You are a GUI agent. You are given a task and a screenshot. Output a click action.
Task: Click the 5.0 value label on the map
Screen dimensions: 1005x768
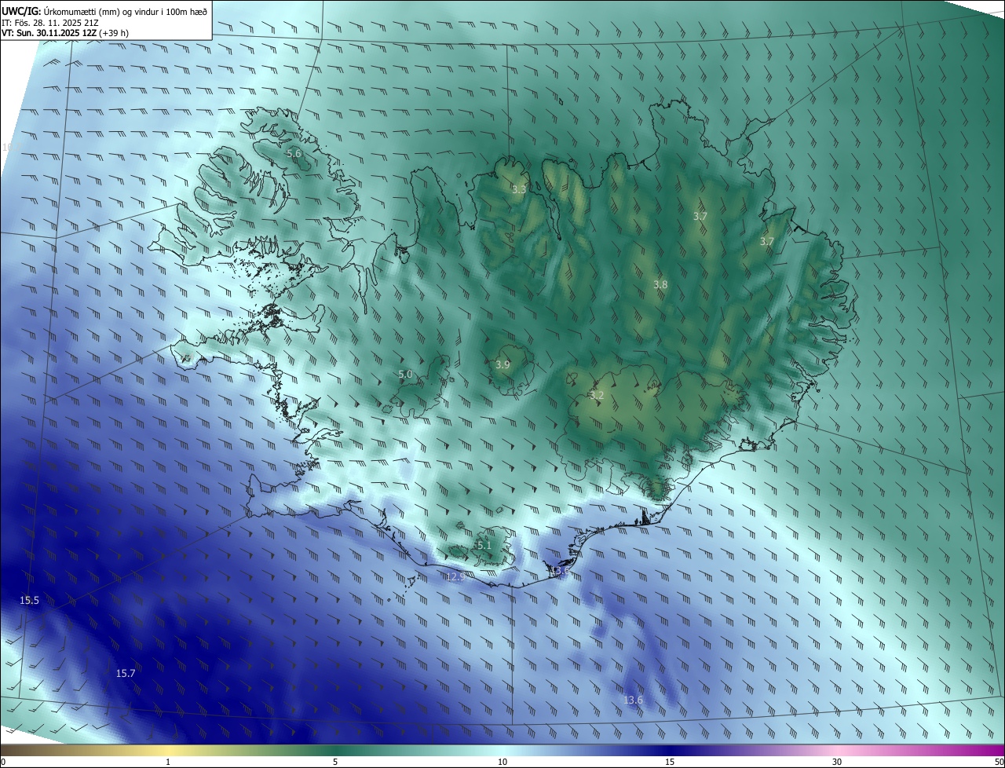pyautogui.click(x=405, y=375)
